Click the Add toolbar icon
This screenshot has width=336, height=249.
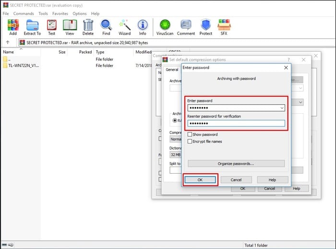(x=13, y=27)
